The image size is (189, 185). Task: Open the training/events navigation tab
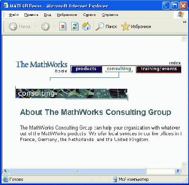coord(159,69)
